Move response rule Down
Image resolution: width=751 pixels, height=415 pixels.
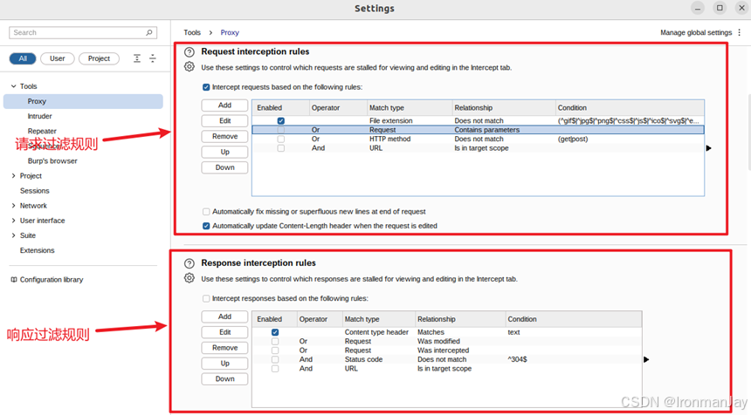point(224,378)
